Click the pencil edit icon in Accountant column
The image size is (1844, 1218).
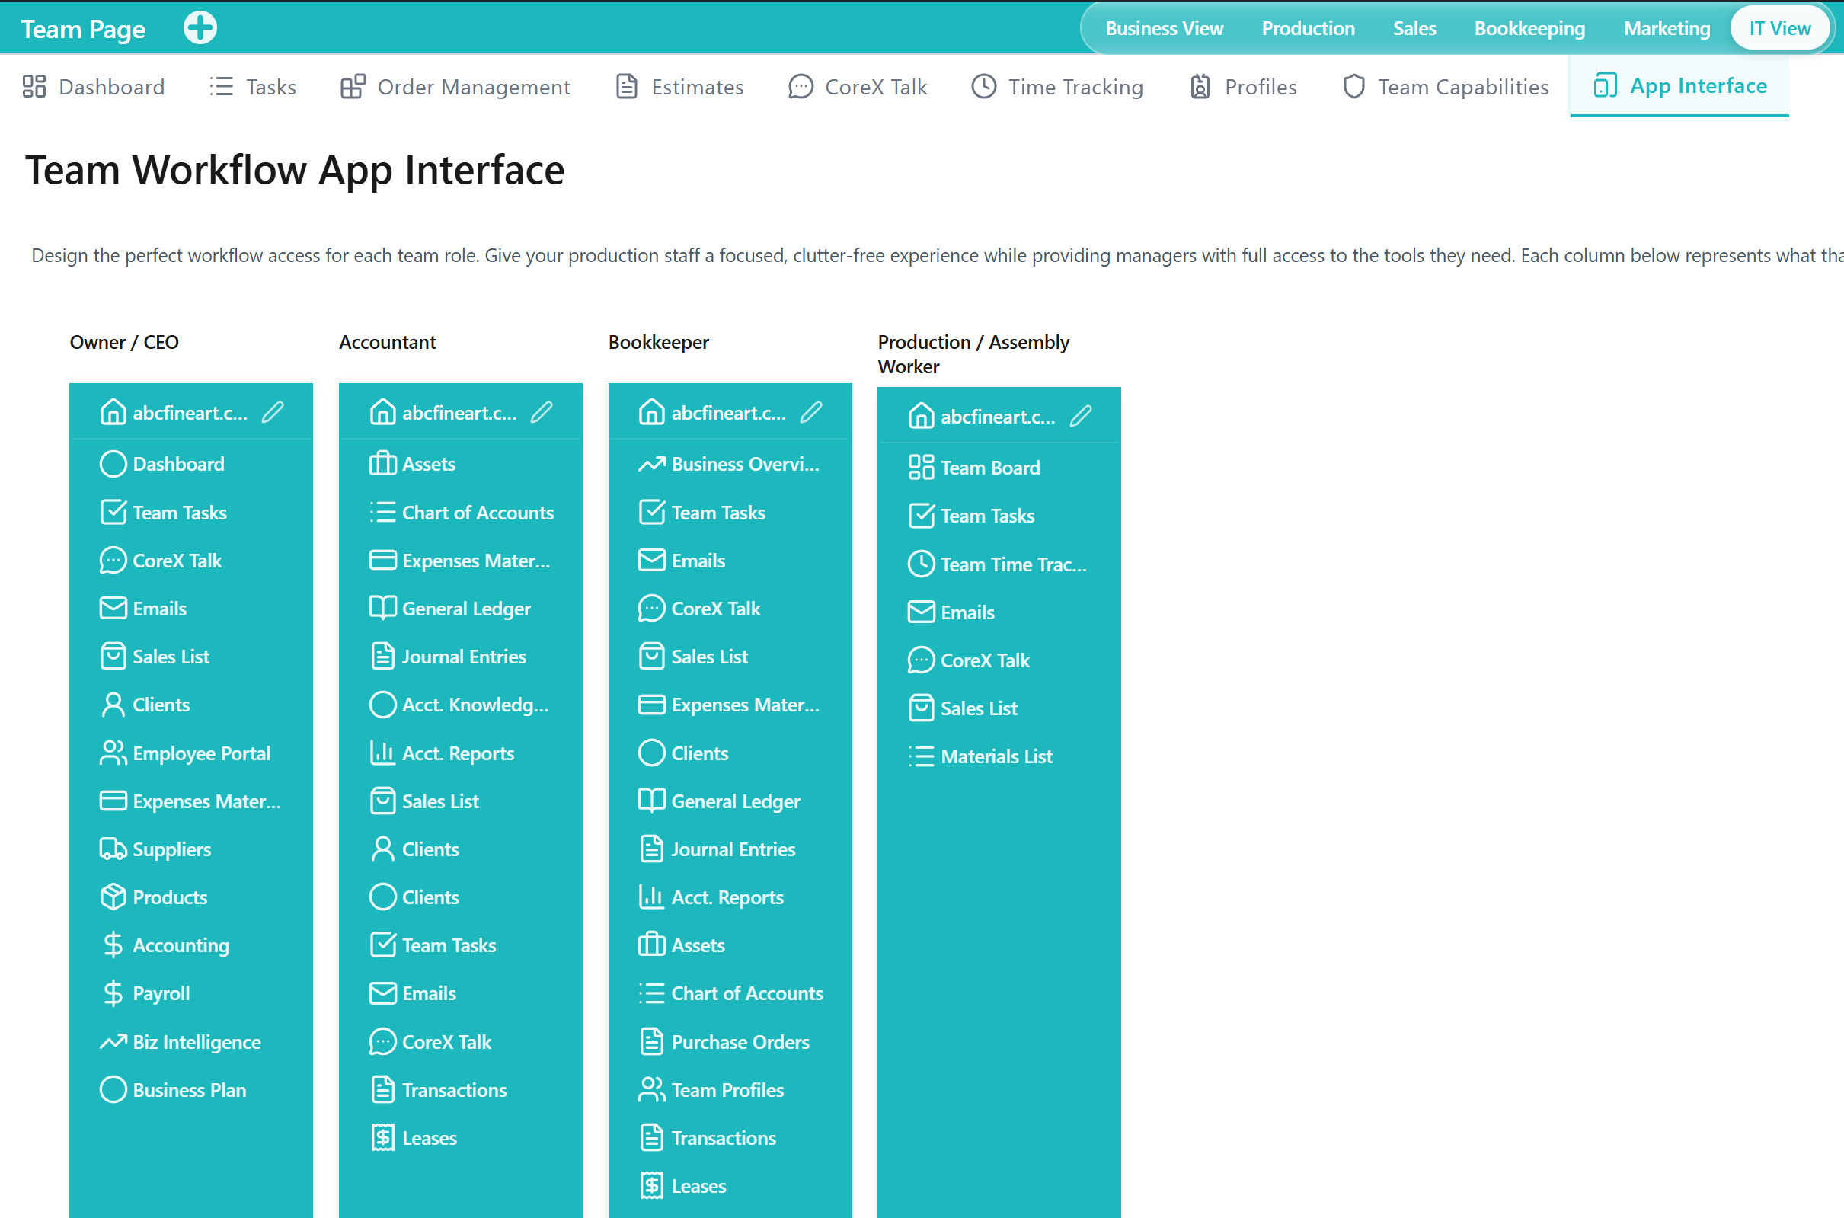[542, 412]
